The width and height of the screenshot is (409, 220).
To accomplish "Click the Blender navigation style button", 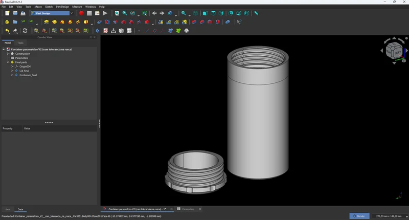I will pyautogui.click(x=359, y=216).
